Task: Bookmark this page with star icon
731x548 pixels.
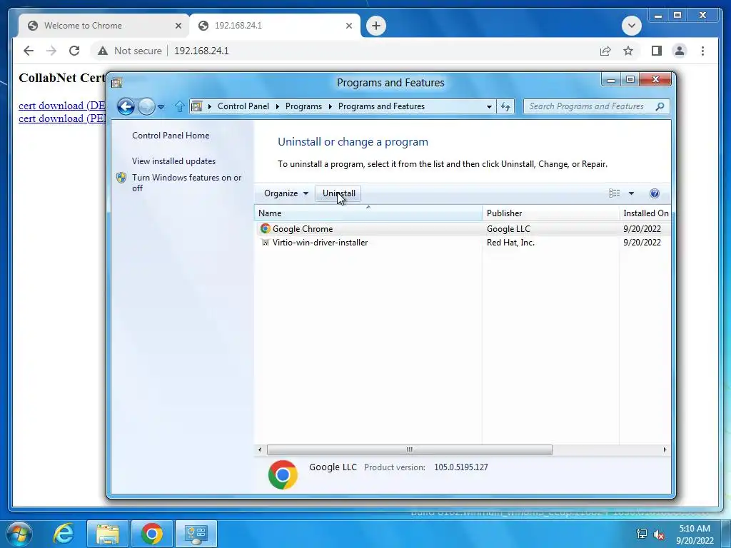Action: point(628,51)
